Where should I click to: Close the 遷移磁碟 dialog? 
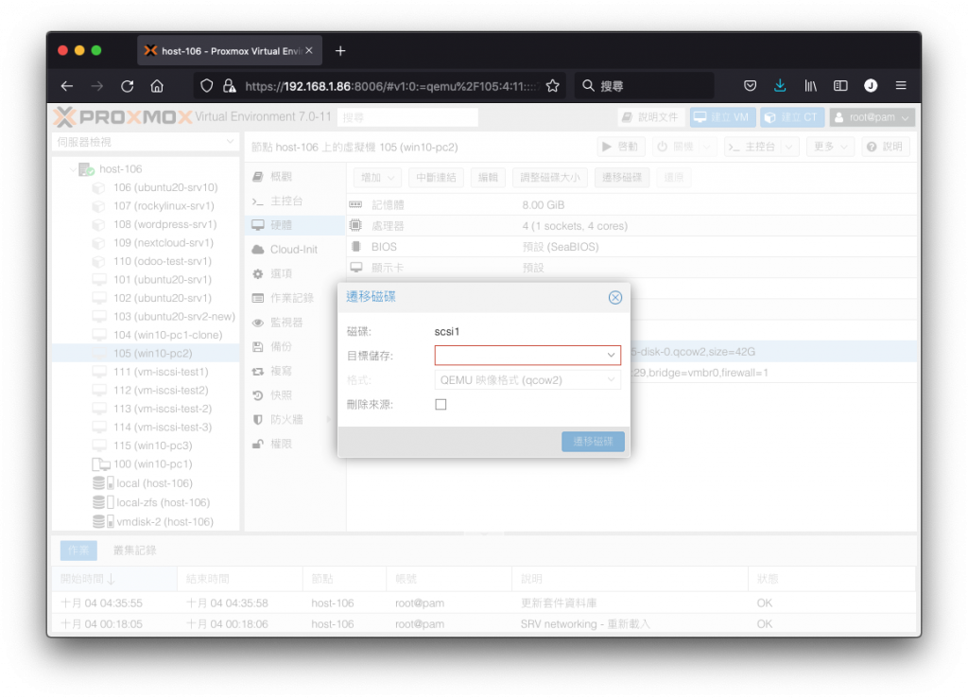[x=614, y=298]
